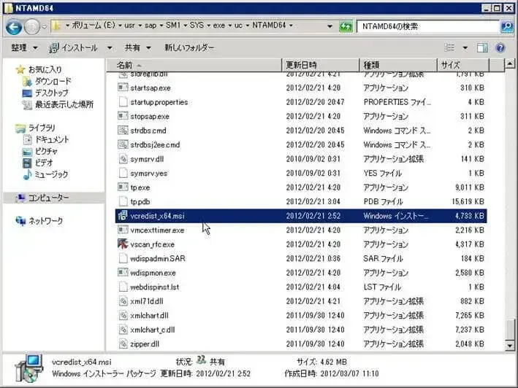Screen dimensions: 518x388
Task: Click the SYS breadcrumb segment
Action: click(197, 26)
